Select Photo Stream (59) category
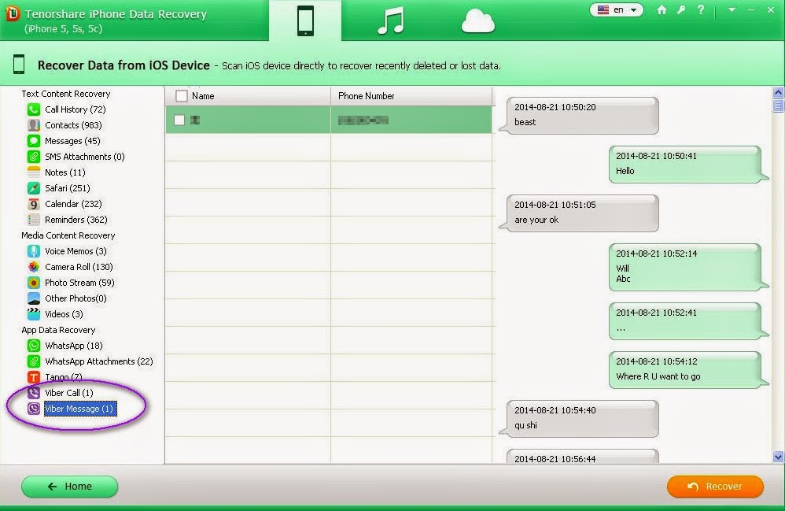Viewport: 785px width, 511px height. click(x=79, y=283)
